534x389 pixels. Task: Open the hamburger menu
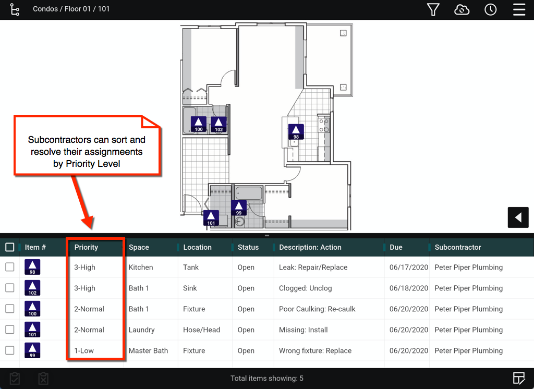[x=518, y=9]
